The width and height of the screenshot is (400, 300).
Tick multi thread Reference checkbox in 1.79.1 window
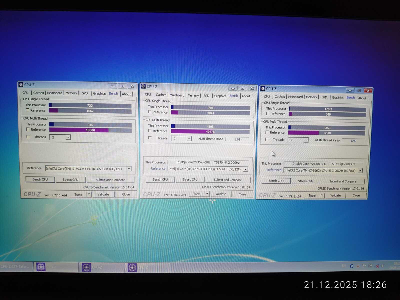(267, 132)
